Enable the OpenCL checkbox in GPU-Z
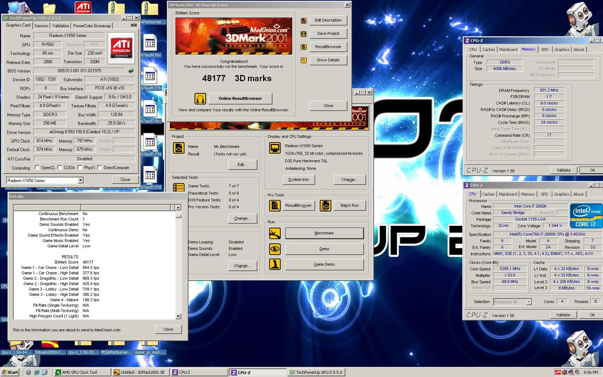Viewport: 603px width, 377px height. pos(37,168)
